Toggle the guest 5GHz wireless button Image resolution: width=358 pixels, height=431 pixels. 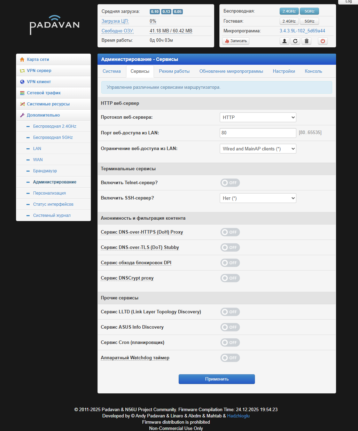coord(309,21)
